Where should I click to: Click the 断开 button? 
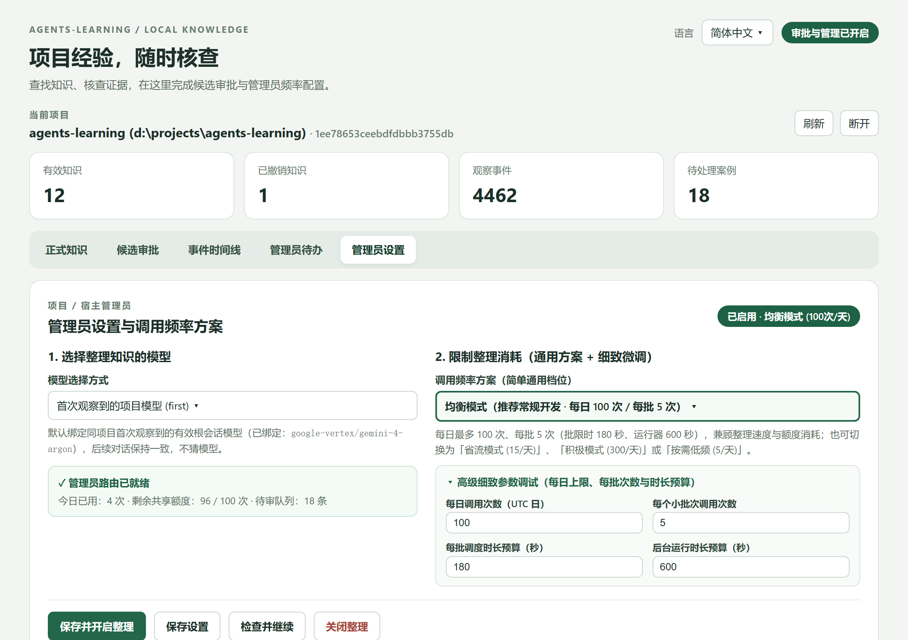pos(859,124)
